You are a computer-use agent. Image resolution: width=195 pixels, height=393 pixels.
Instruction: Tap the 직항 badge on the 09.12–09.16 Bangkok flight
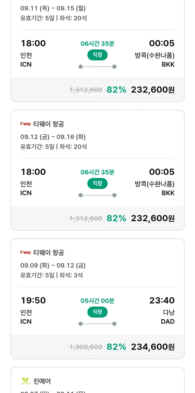pyautogui.click(x=97, y=183)
